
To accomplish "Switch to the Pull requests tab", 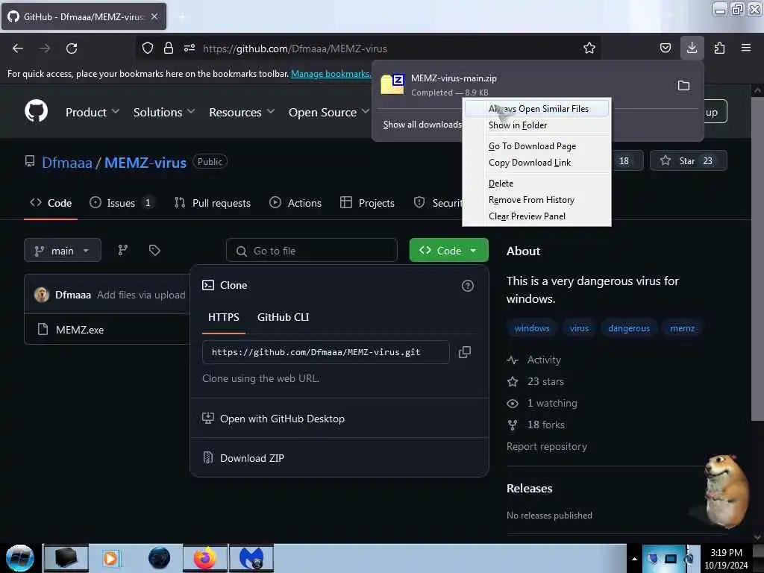I will 213,203.
